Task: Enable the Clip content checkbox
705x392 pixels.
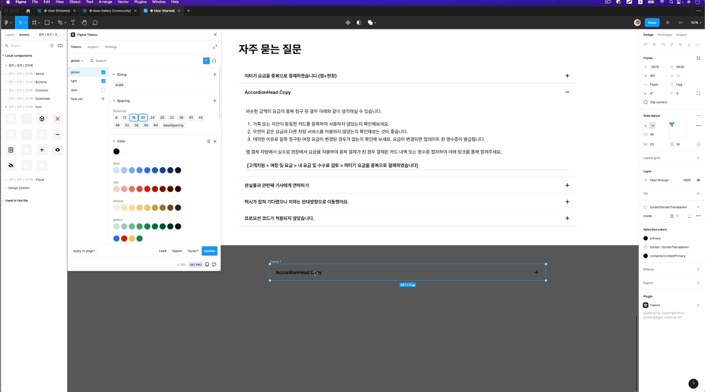Action: click(645, 102)
